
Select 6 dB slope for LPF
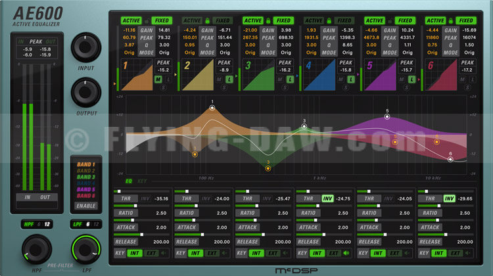tap(88, 224)
